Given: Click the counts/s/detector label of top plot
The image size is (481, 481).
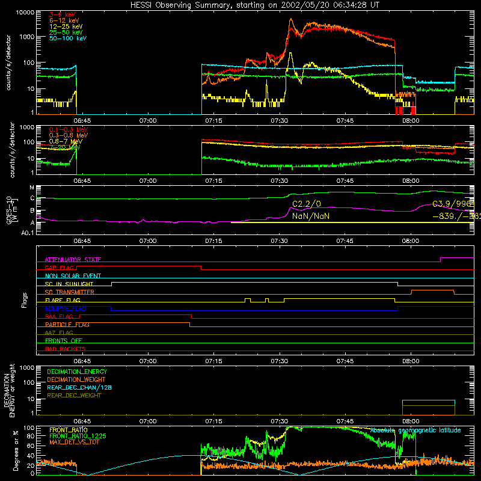Looking at the screenshot, I should 8,63.
